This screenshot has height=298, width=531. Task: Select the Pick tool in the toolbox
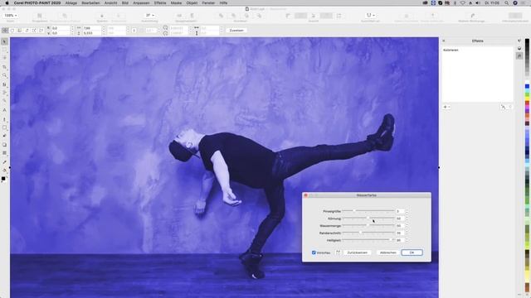4,41
